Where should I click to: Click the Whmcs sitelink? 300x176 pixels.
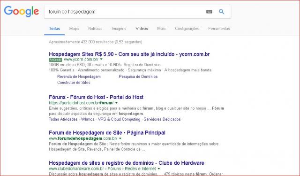[88, 119]
